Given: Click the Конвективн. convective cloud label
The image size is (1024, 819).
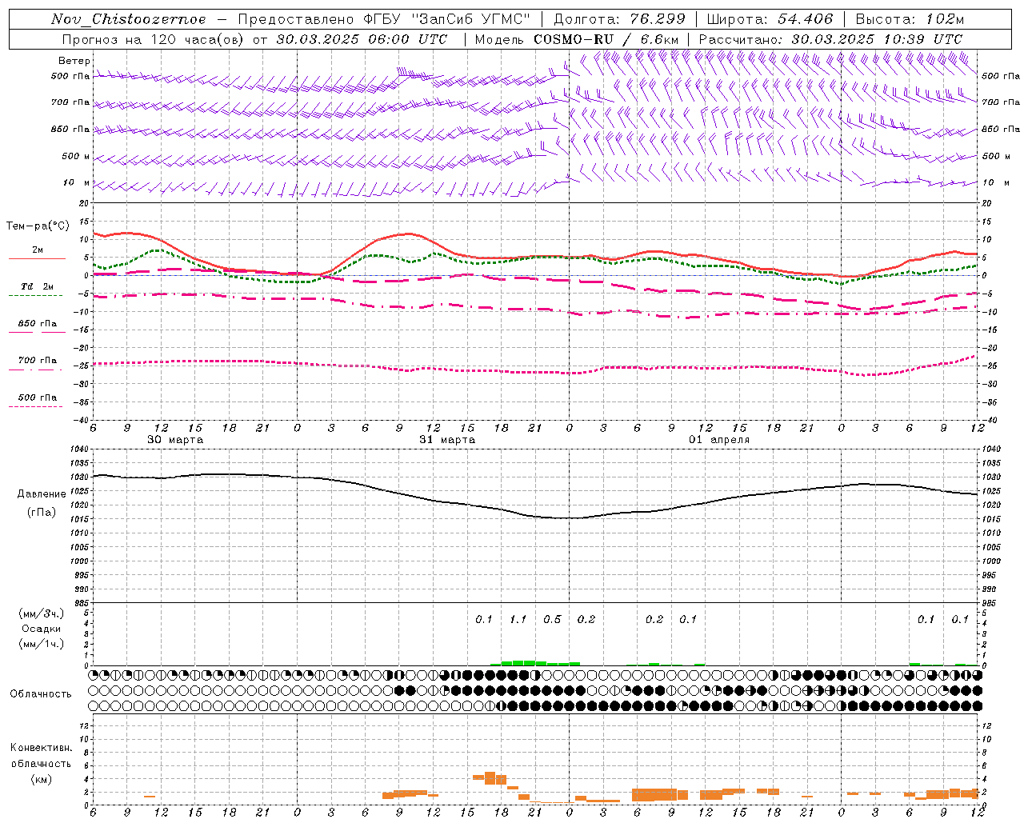Looking at the screenshot, I should [x=41, y=748].
